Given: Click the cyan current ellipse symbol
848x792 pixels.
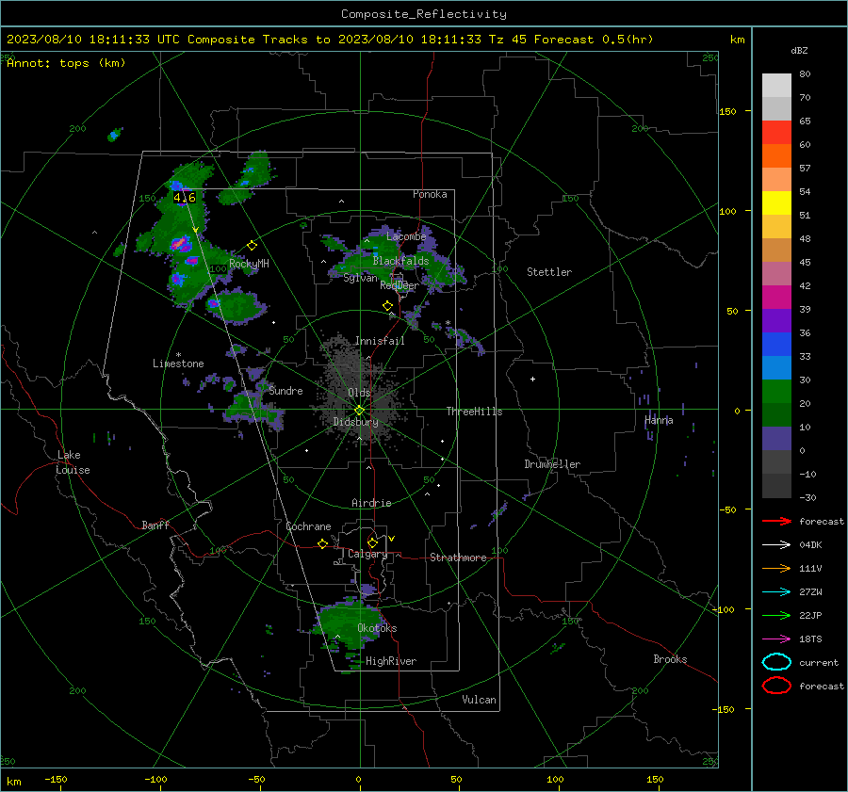Looking at the screenshot, I should tap(776, 662).
